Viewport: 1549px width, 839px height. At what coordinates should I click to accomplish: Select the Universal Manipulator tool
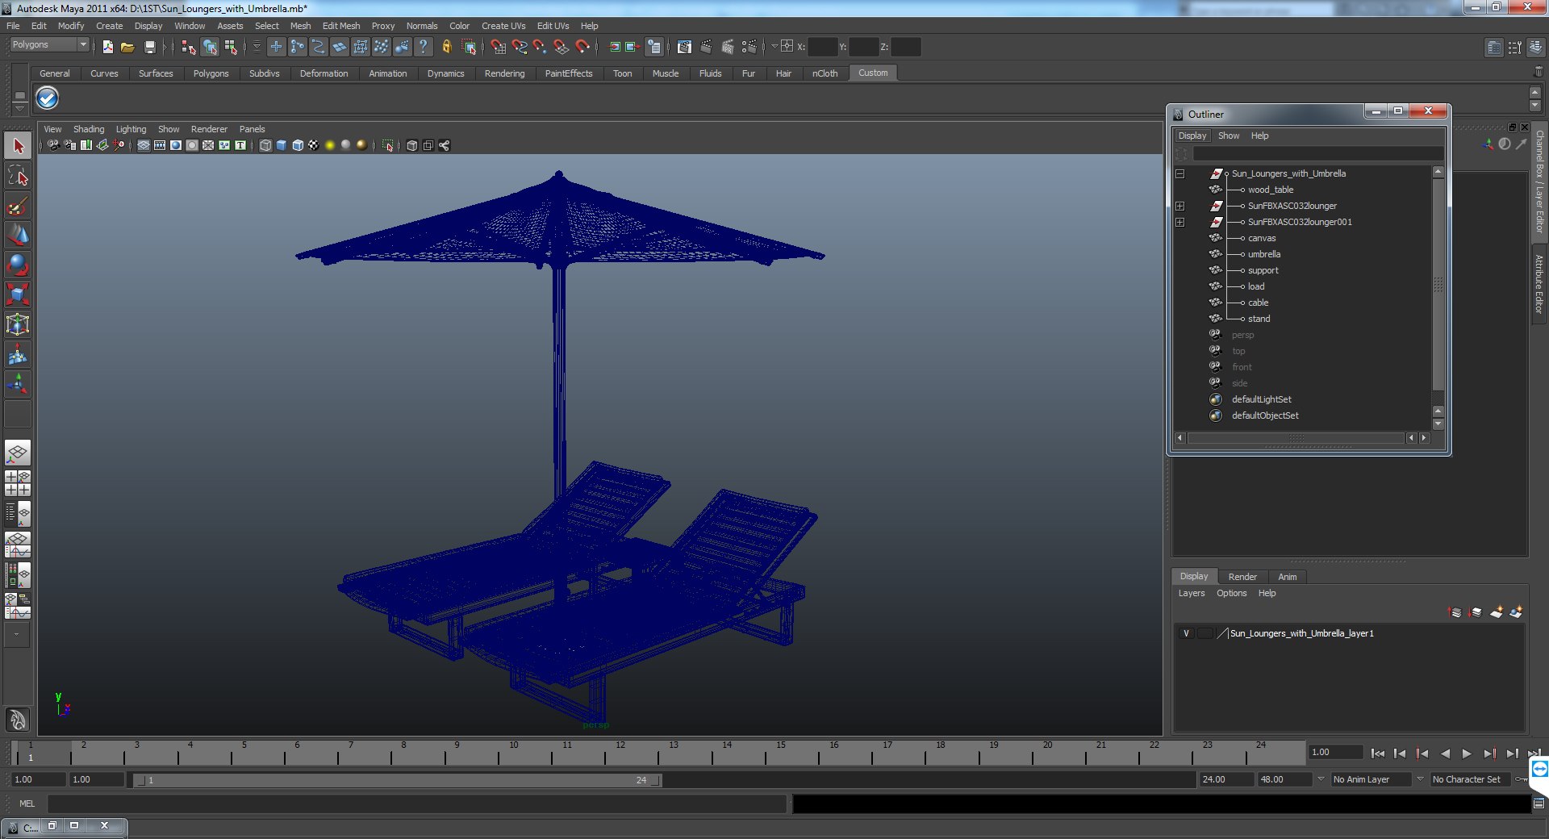(x=18, y=324)
